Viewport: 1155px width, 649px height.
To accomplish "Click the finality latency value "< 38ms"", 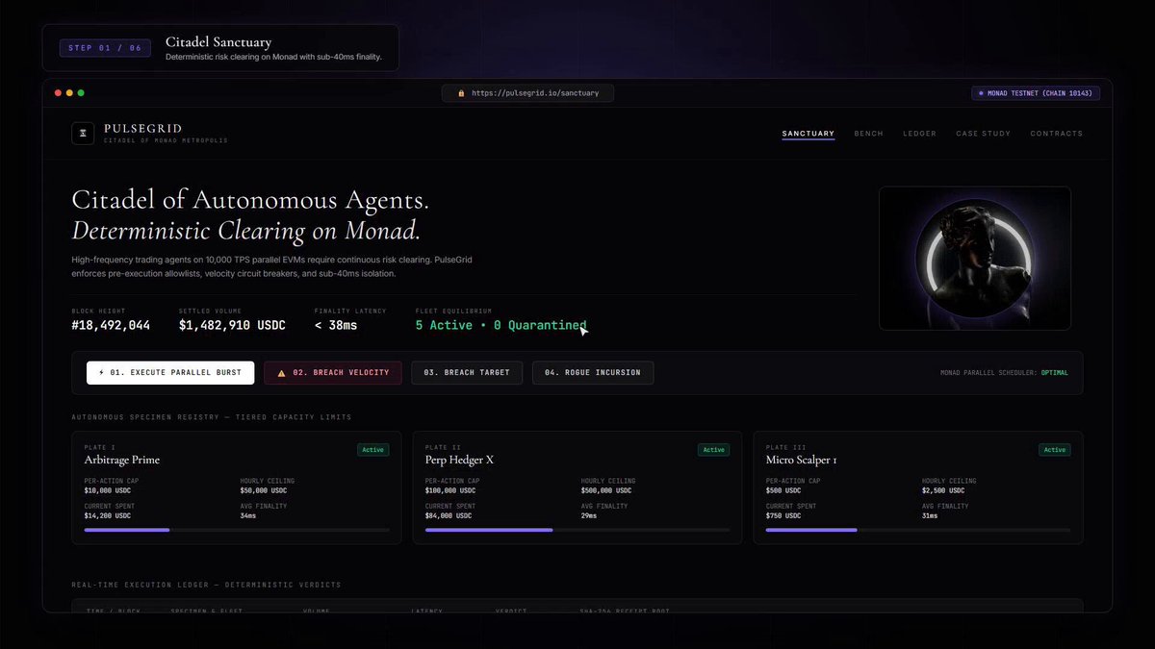I will click(x=336, y=326).
